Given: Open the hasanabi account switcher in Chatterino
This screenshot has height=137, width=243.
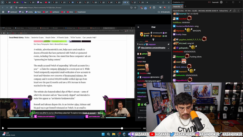Looking at the screenshot, I should pos(215,2).
